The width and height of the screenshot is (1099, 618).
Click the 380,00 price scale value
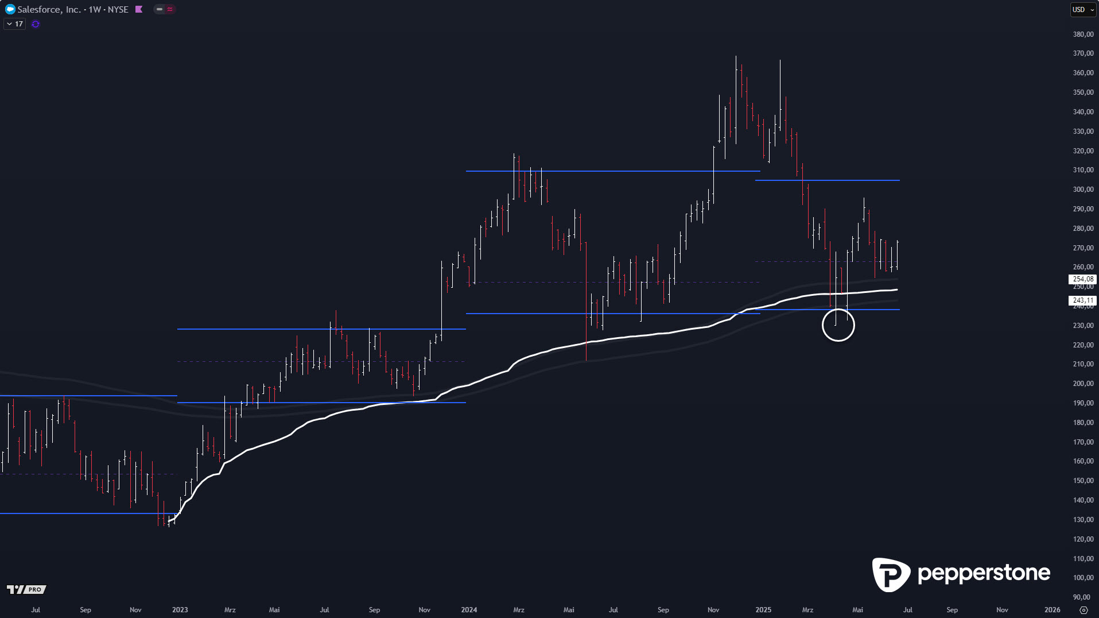click(x=1083, y=34)
